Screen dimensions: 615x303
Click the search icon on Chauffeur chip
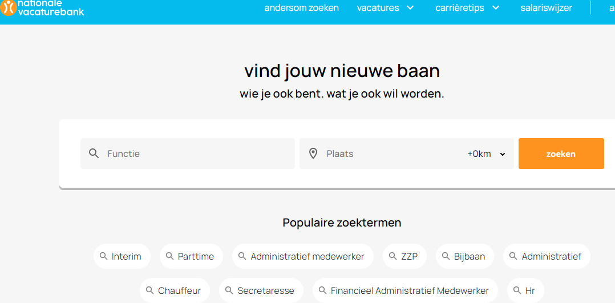click(x=149, y=290)
